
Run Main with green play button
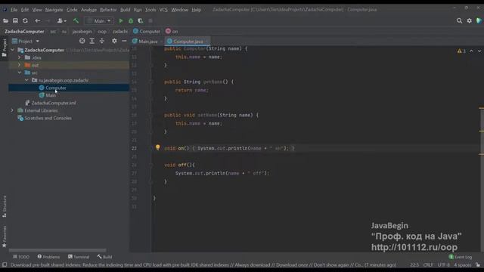click(x=121, y=20)
